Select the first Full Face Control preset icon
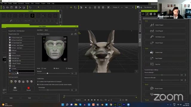 11,81
